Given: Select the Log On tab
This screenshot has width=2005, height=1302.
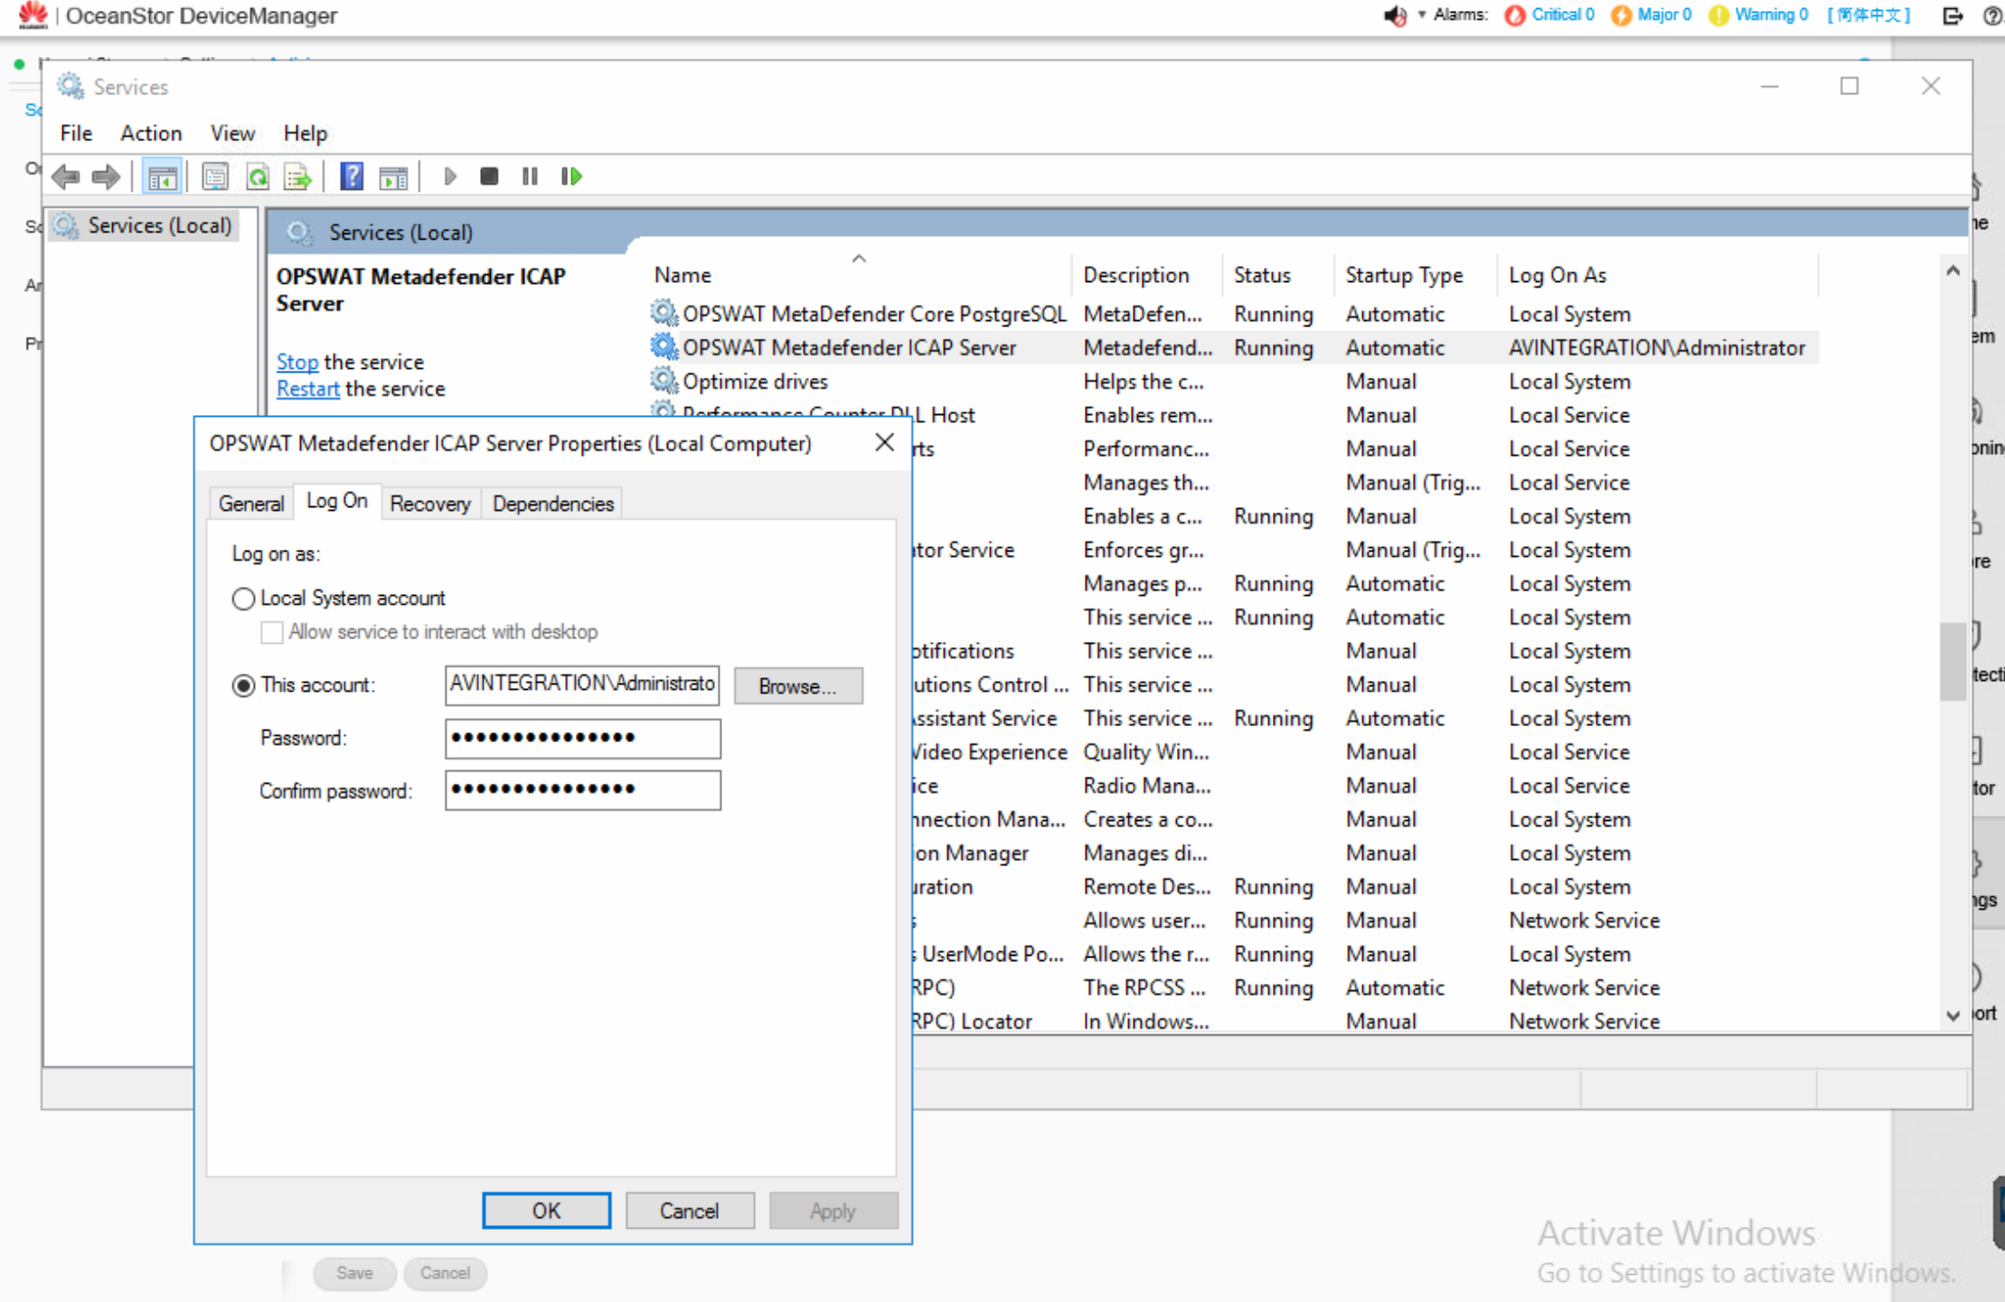Looking at the screenshot, I should click(337, 501).
